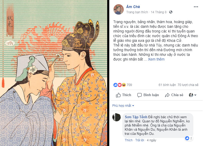Click Sơn Tập Tễnh commenter name
Image resolution: width=204 pixels, height=146 pixels.
(136, 117)
